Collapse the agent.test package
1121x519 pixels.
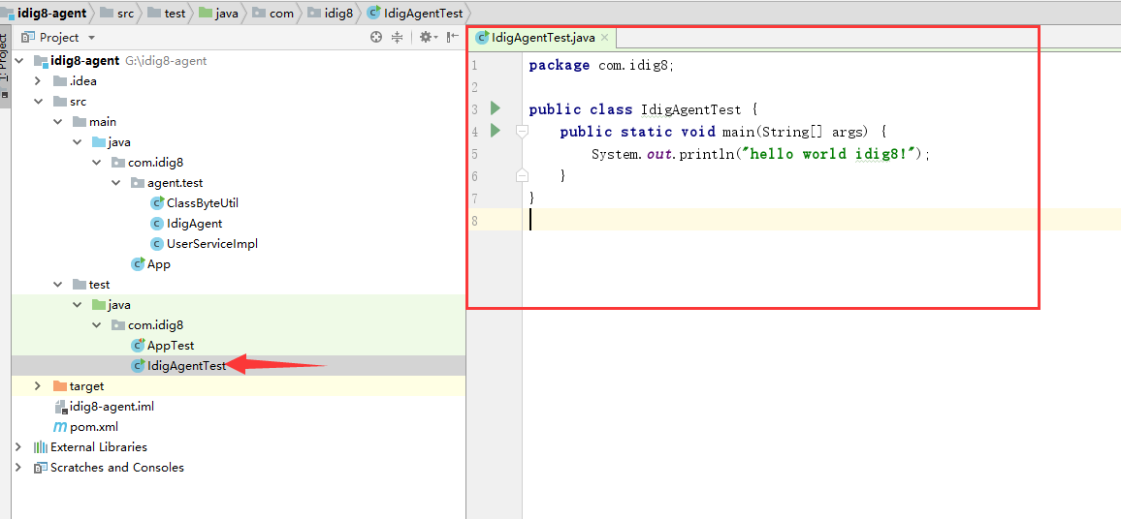[115, 183]
